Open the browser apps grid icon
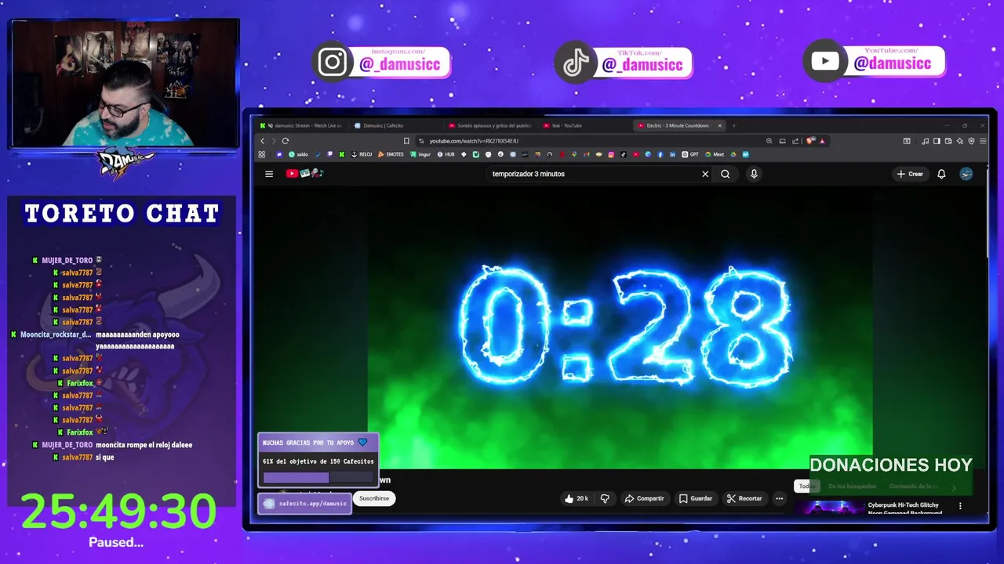Screen dimensions: 1004x564 (262, 154)
